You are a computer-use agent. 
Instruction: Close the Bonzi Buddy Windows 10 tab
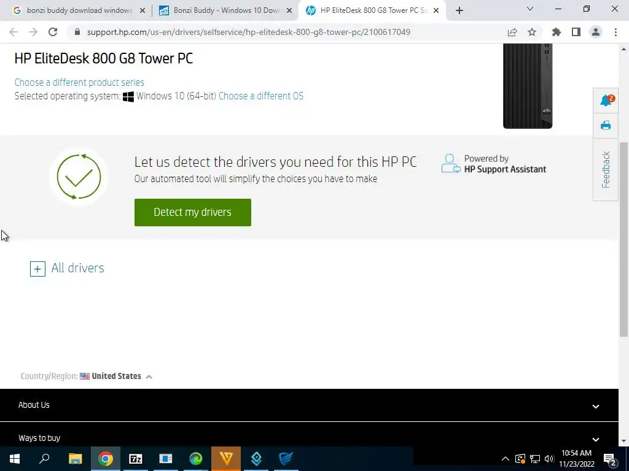coord(289,10)
